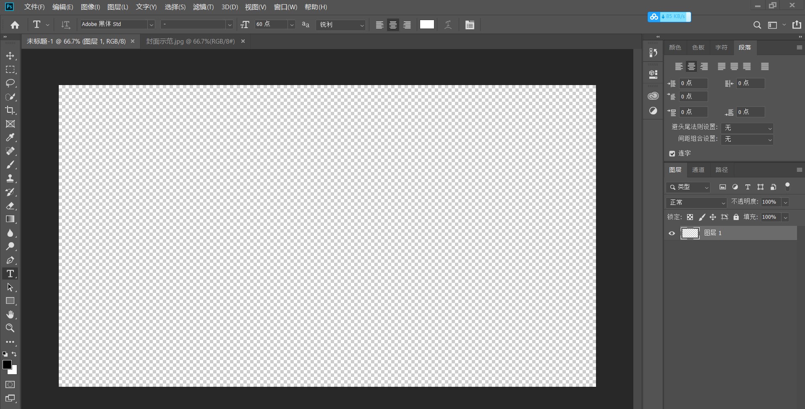Toggle layer filter on/off switch
Image resolution: width=805 pixels, height=409 pixels.
787,186
